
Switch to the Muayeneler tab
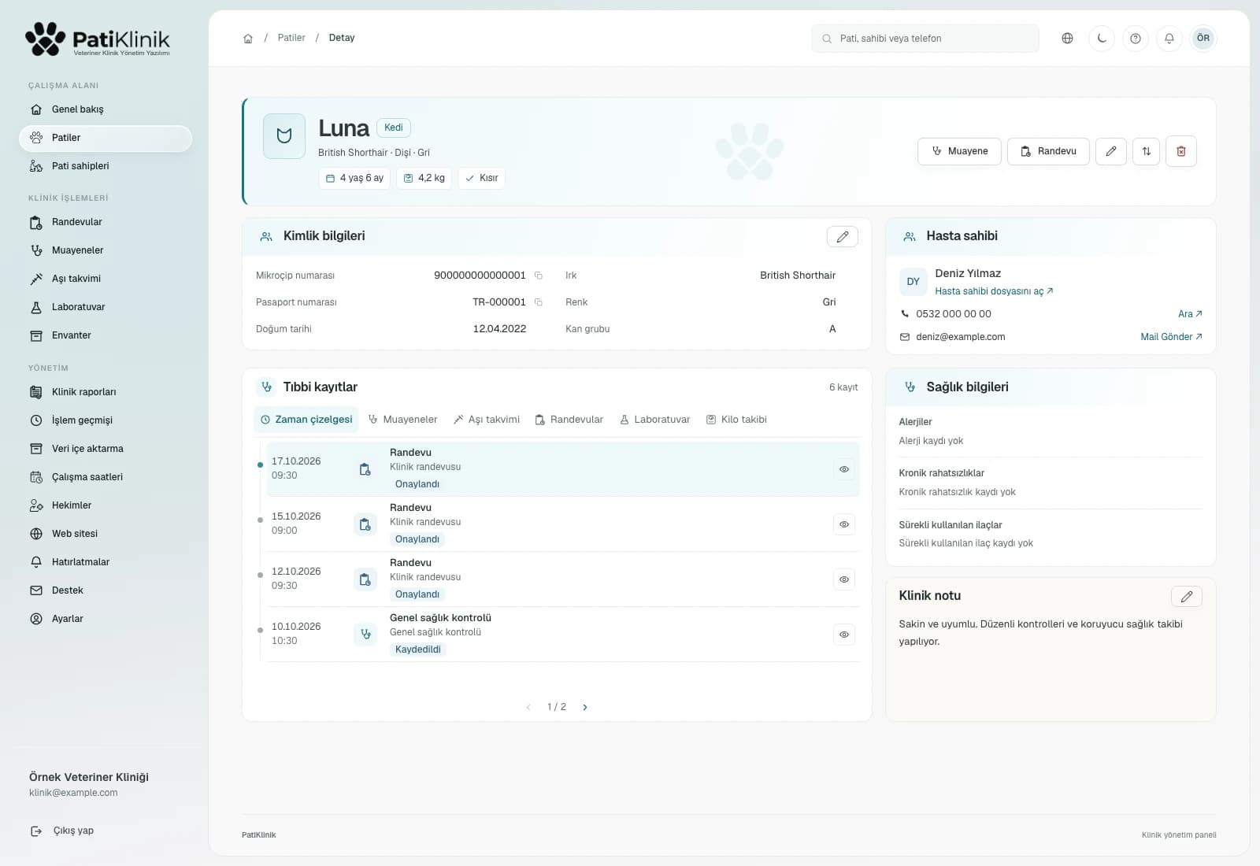(402, 420)
